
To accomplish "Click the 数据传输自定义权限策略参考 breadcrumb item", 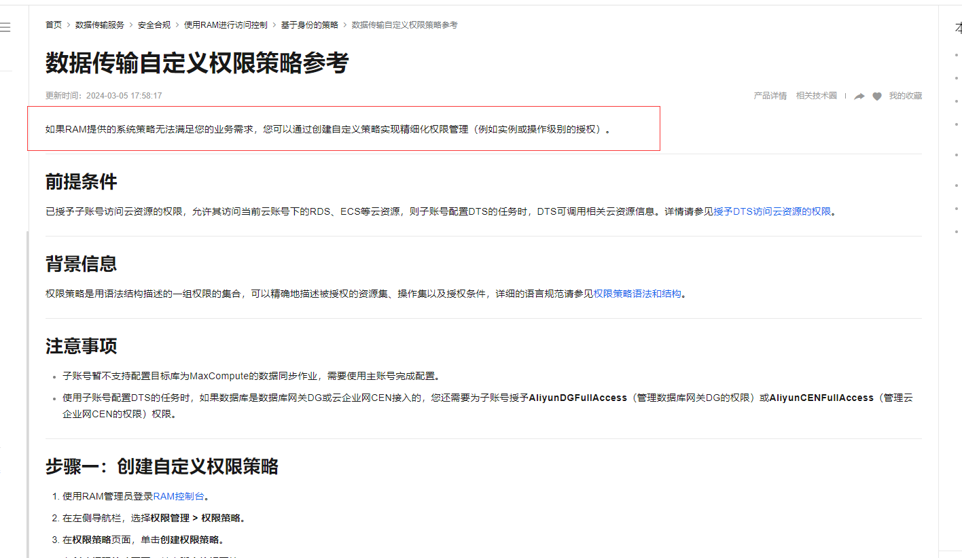I will 405,25.
